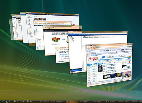142x103 pixels.
Task: Select the first photo thumbnail in the rear window
Action: tap(36, 19)
